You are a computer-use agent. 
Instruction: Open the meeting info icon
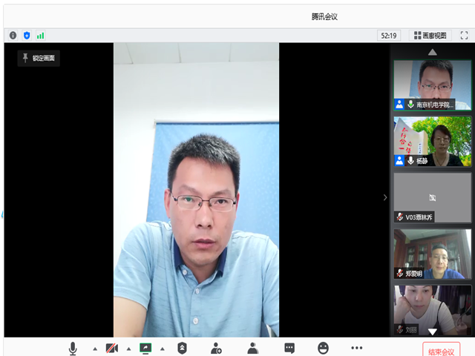coord(13,35)
